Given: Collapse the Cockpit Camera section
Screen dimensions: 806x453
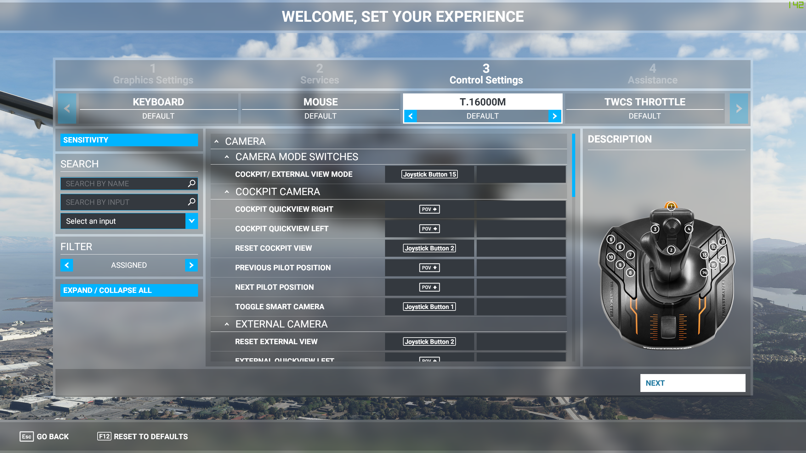Looking at the screenshot, I should tap(227, 192).
